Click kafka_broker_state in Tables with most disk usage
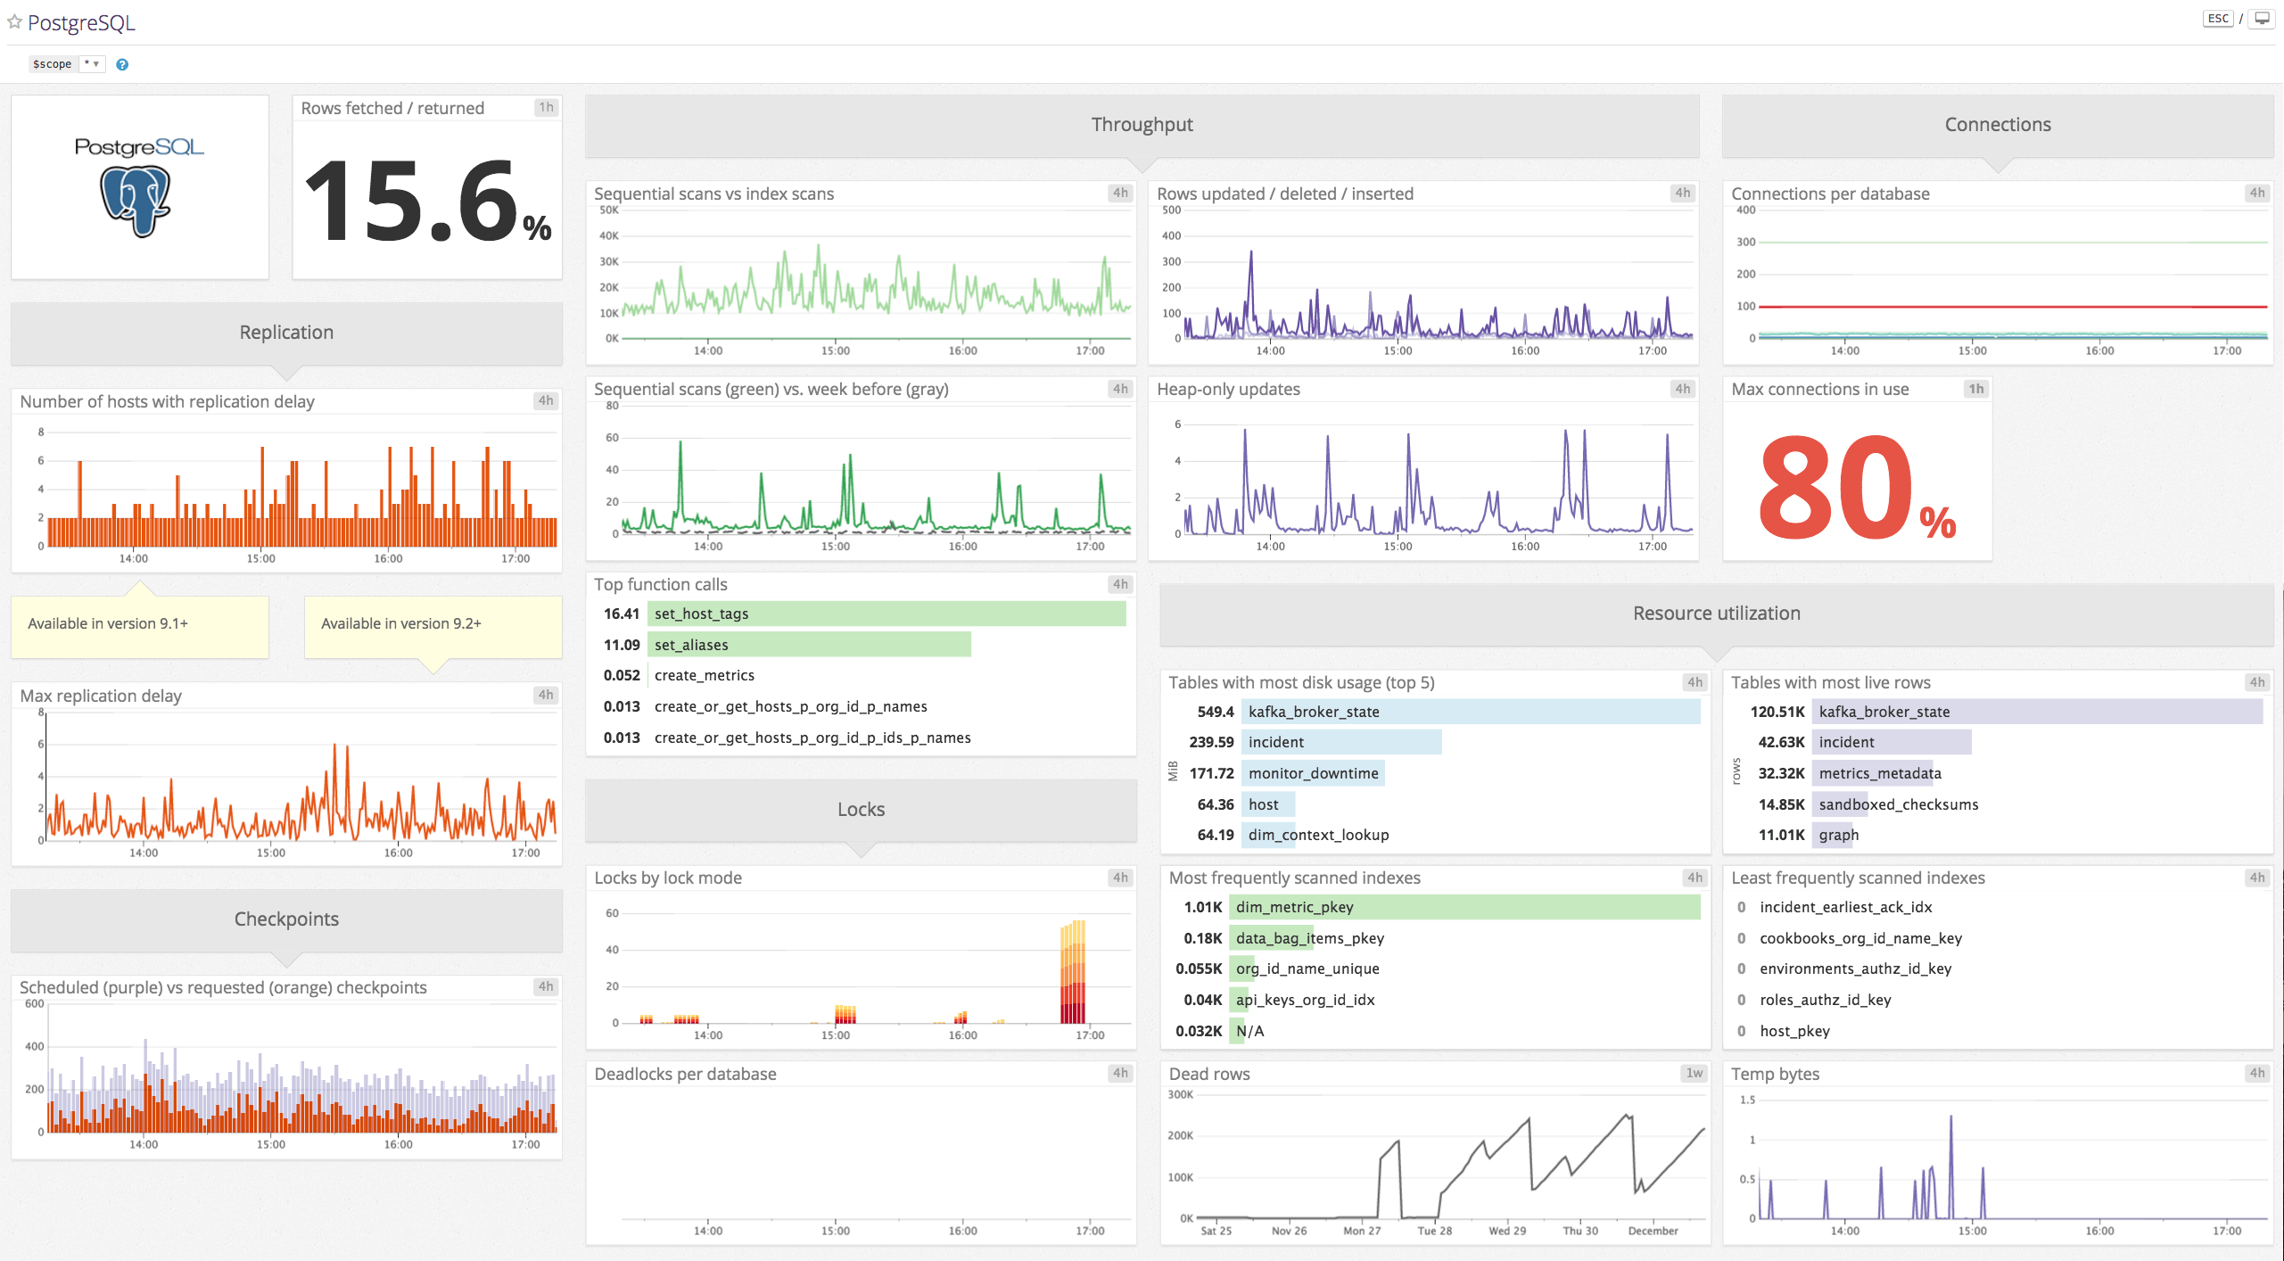Viewport: 2284px width, 1261px height. click(1315, 712)
